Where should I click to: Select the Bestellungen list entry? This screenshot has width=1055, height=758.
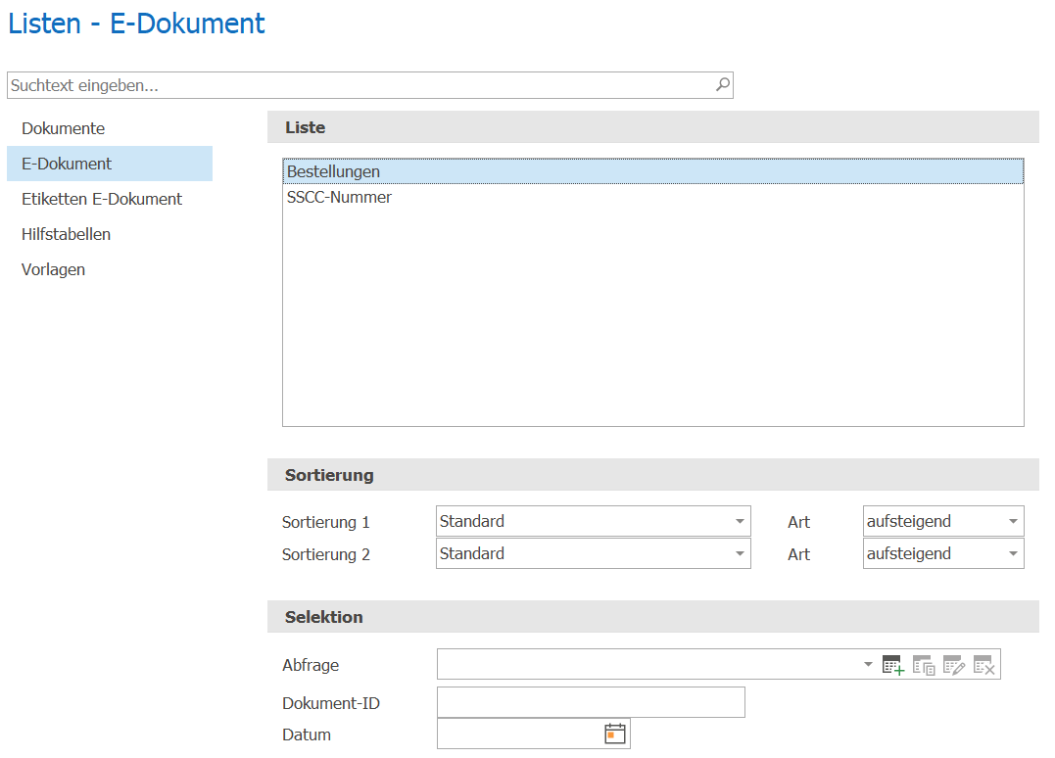[652, 171]
